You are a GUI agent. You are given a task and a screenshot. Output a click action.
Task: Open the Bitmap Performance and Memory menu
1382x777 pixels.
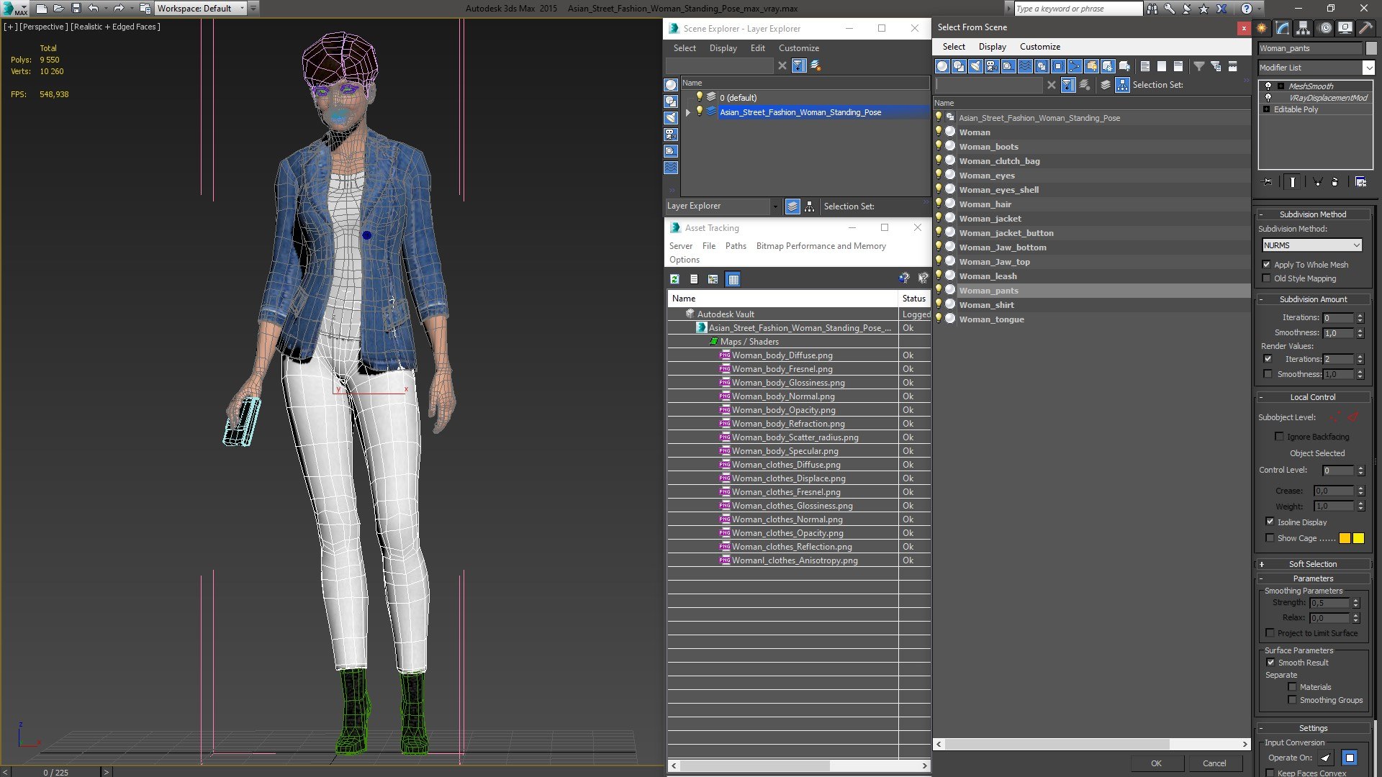pos(821,246)
